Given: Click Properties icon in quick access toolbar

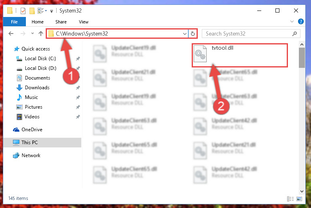Looking at the screenshot, I should coord(23,11).
